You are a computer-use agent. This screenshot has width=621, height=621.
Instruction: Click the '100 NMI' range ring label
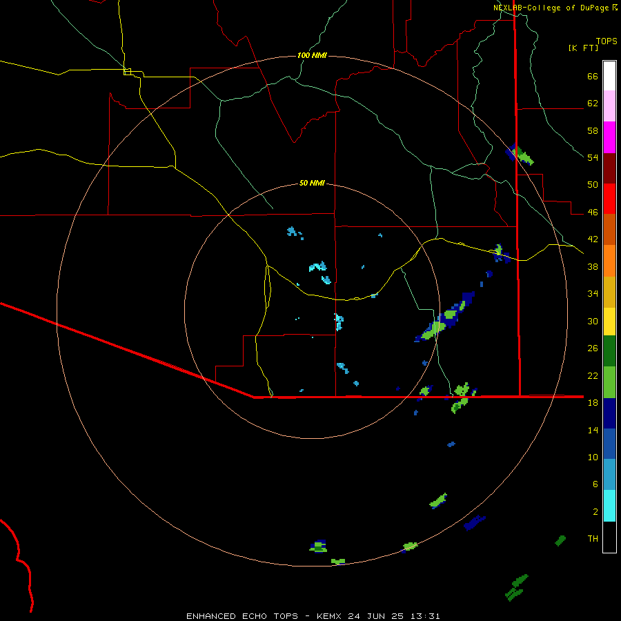(x=312, y=55)
